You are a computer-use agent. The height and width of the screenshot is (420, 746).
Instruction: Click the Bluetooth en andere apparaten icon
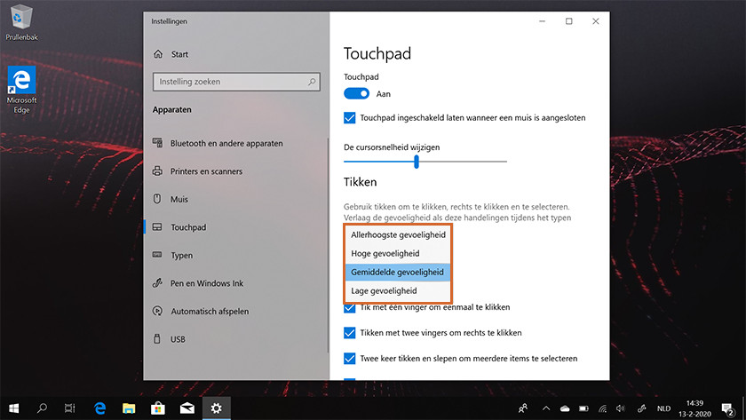(x=157, y=143)
